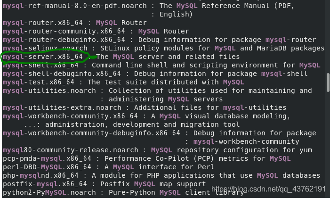Click the blog.csdn.net watermark URL

(268, 189)
